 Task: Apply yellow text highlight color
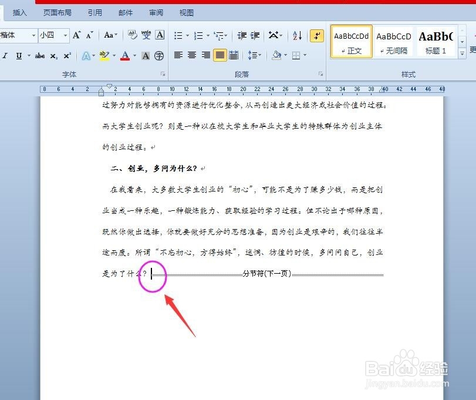point(104,56)
